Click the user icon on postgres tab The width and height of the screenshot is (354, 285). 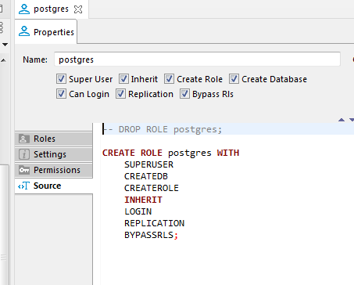tap(24, 9)
